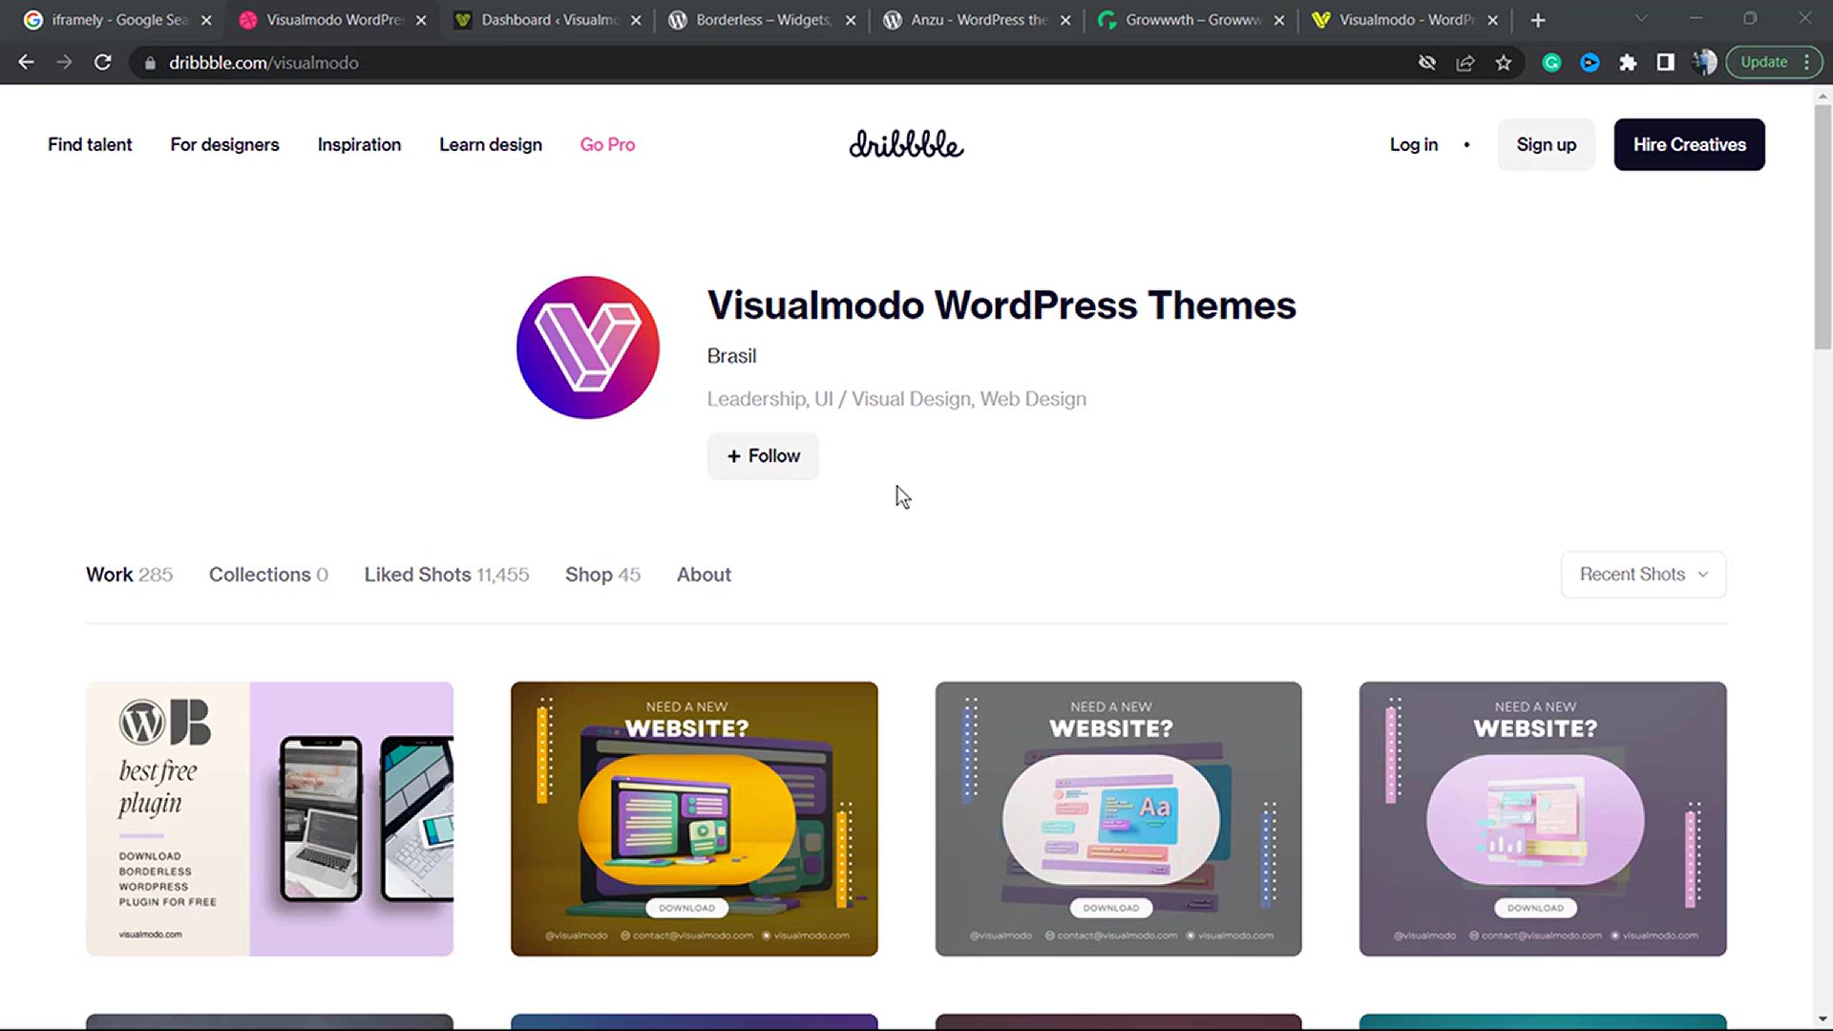Click the crossed-out eye icon in the address bar
This screenshot has height=1031, width=1833.
1427,62
